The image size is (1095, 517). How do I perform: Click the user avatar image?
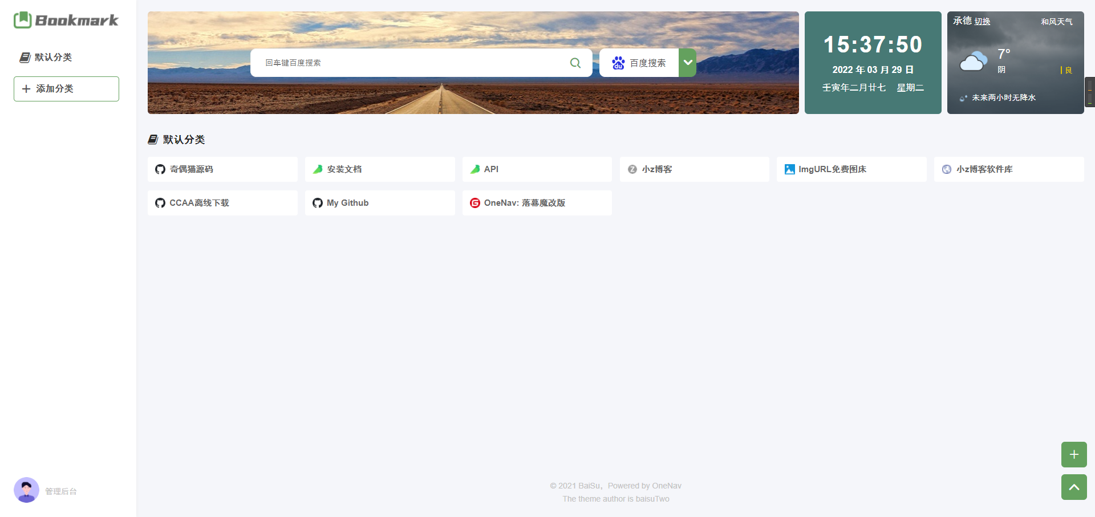pos(26,490)
